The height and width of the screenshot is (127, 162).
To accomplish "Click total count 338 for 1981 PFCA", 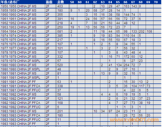I will tap(60, 86).
